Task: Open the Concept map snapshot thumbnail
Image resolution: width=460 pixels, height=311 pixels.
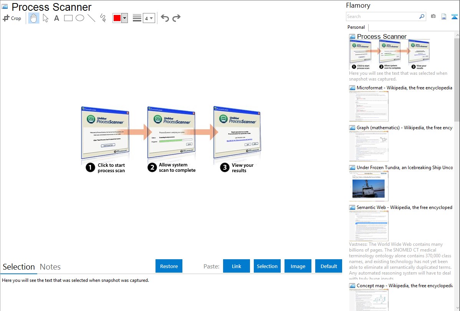Action: click(x=369, y=300)
